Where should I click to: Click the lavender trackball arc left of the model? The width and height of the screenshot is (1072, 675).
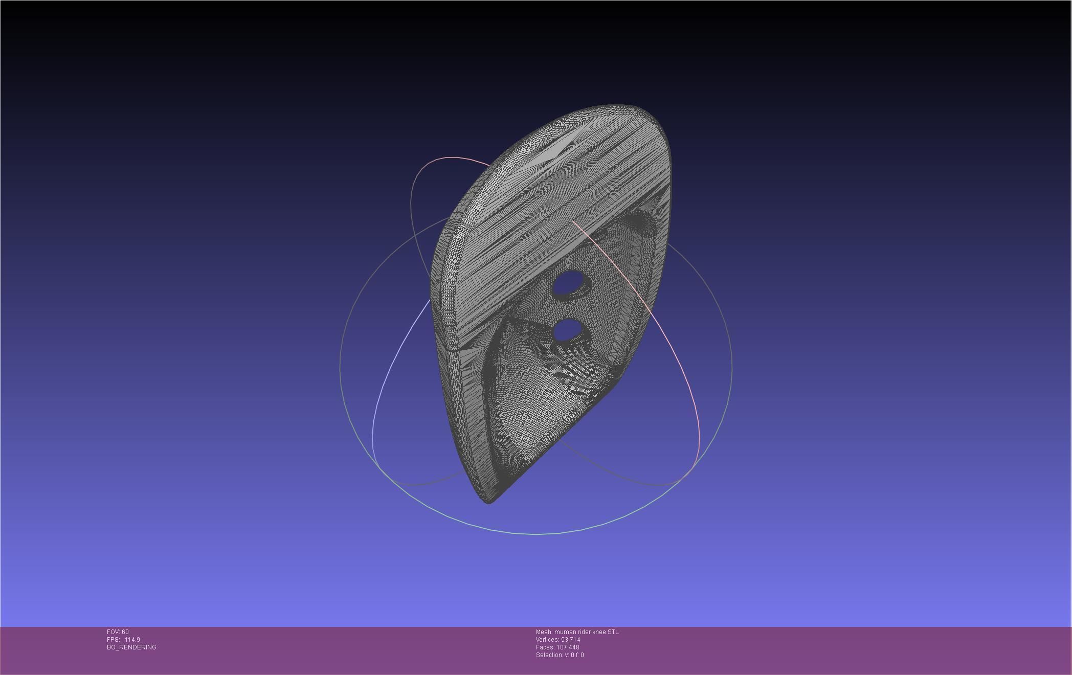coord(390,368)
